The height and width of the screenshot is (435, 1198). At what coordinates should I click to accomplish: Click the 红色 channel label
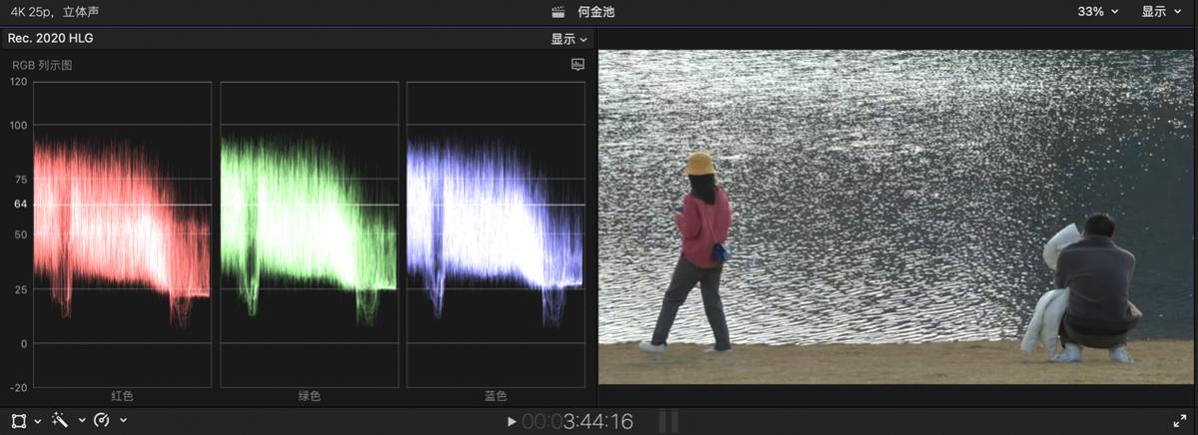[x=122, y=396]
